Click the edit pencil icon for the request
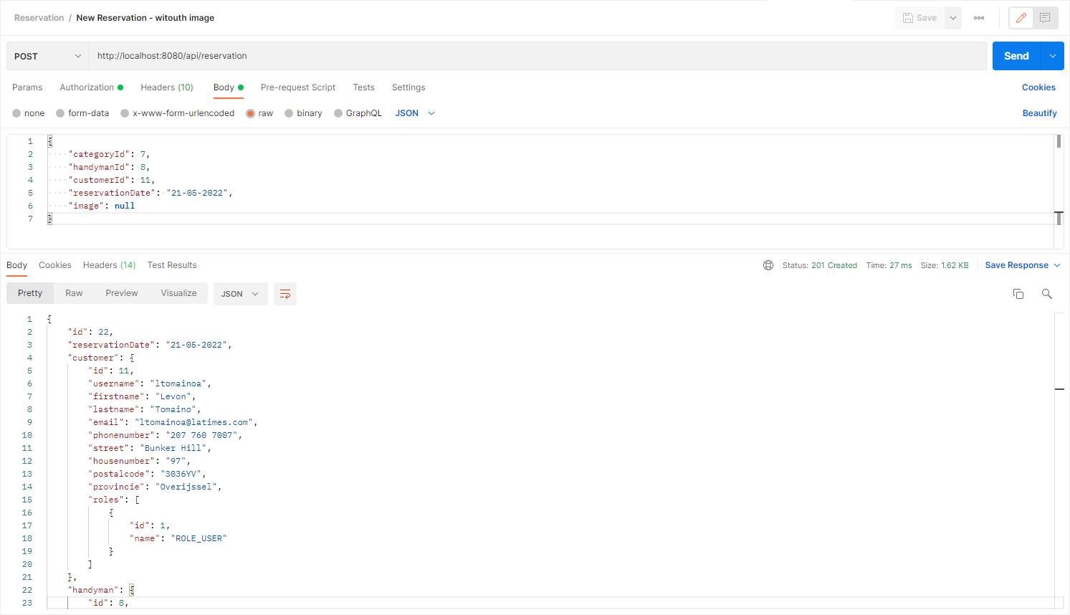1070x615 pixels. click(1021, 17)
